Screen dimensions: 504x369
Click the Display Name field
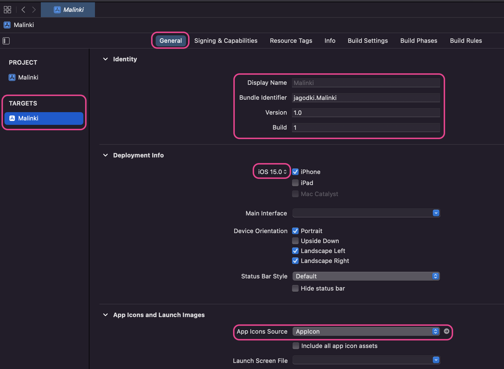366,83
